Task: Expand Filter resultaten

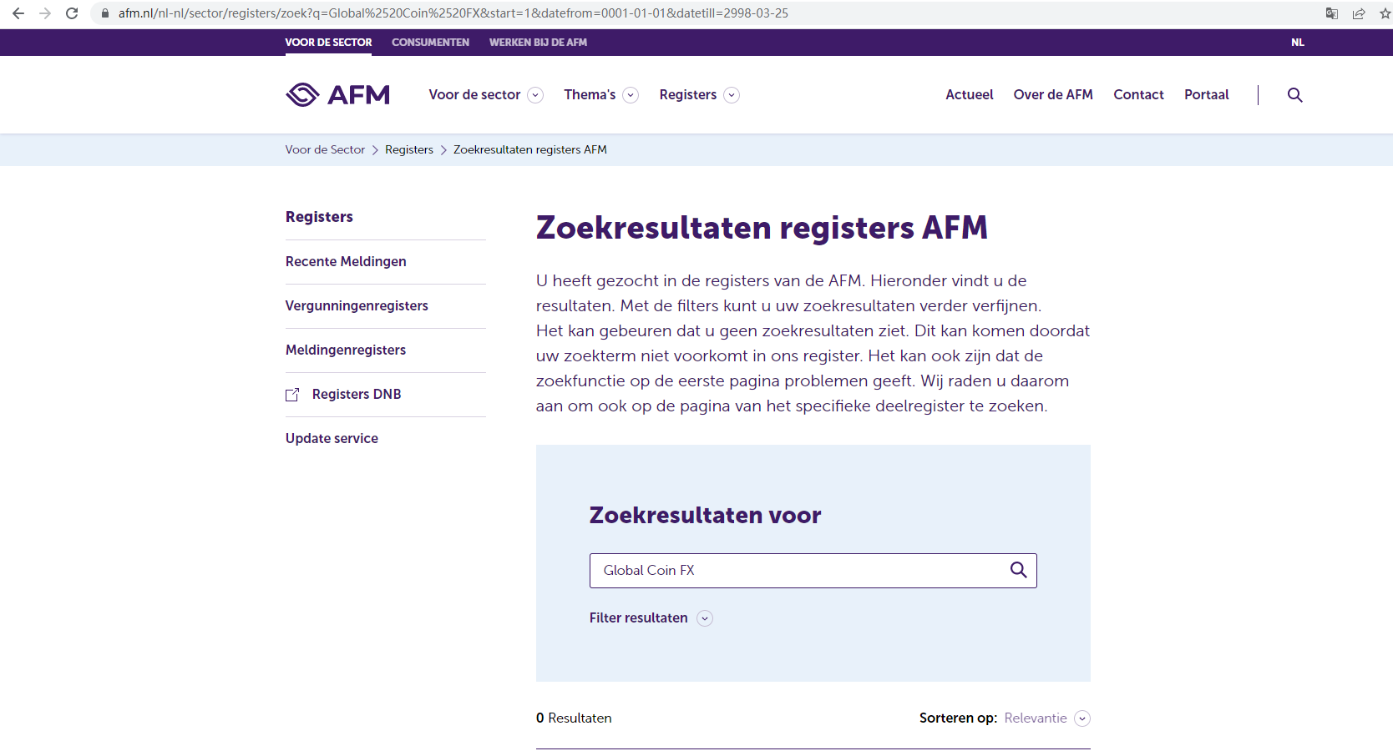Action: (x=651, y=618)
